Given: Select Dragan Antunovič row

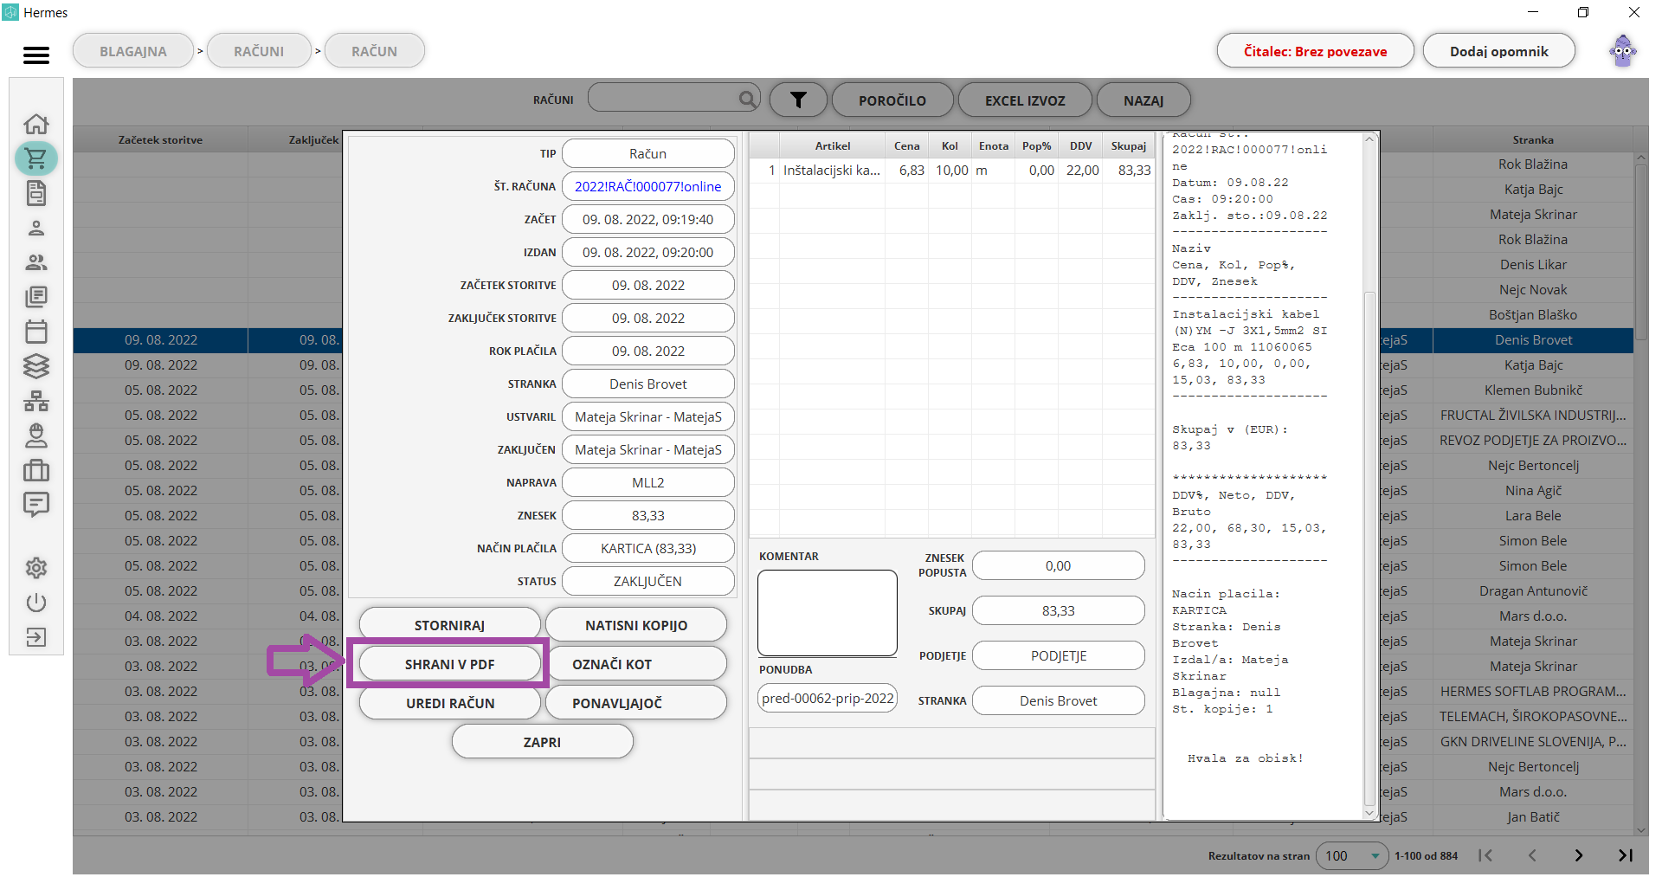Looking at the screenshot, I should 1533,591.
